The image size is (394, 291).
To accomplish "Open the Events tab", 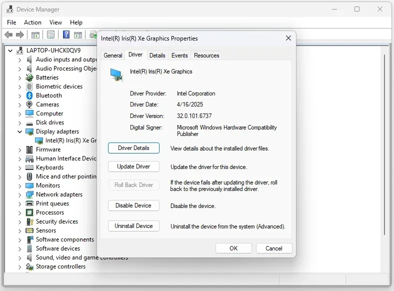I will [179, 55].
